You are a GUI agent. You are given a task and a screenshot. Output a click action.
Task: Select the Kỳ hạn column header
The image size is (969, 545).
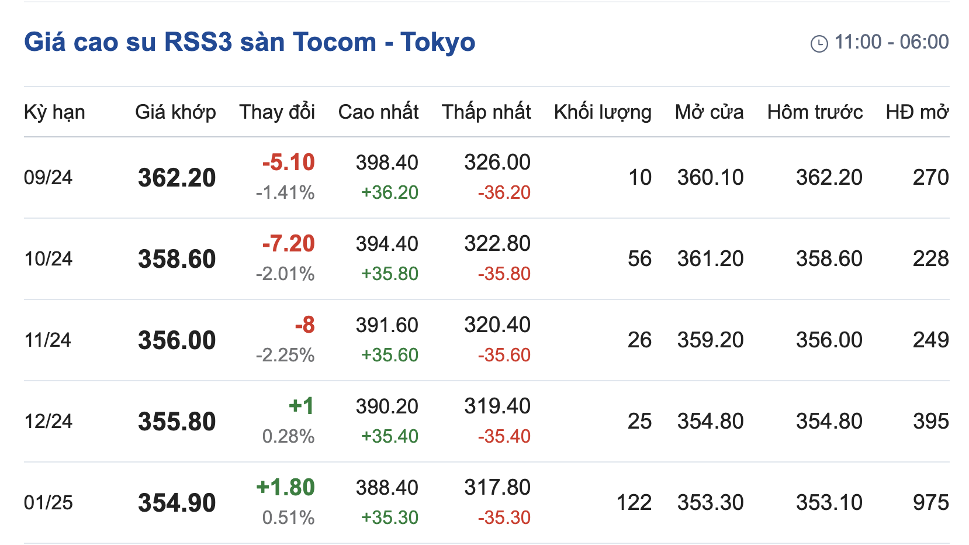(x=54, y=112)
